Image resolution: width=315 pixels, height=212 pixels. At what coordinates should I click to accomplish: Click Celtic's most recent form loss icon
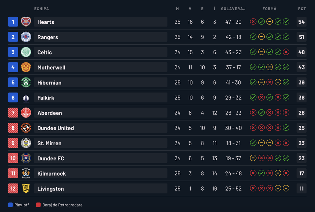point(286,52)
